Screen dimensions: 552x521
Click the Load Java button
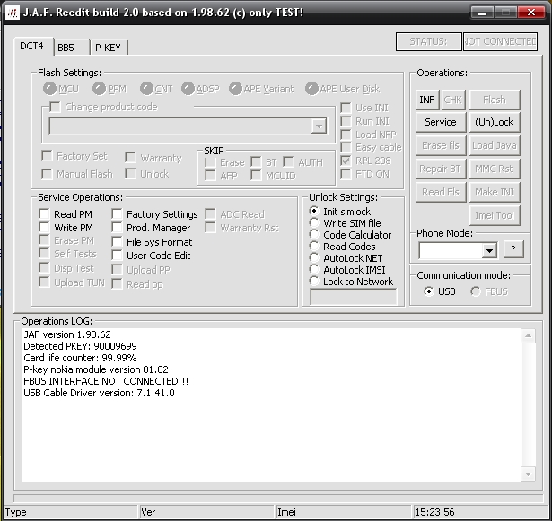point(495,145)
